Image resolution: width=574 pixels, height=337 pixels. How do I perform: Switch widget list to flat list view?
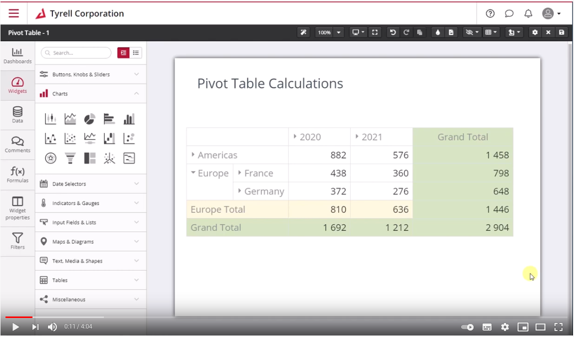(x=136, y=52)
